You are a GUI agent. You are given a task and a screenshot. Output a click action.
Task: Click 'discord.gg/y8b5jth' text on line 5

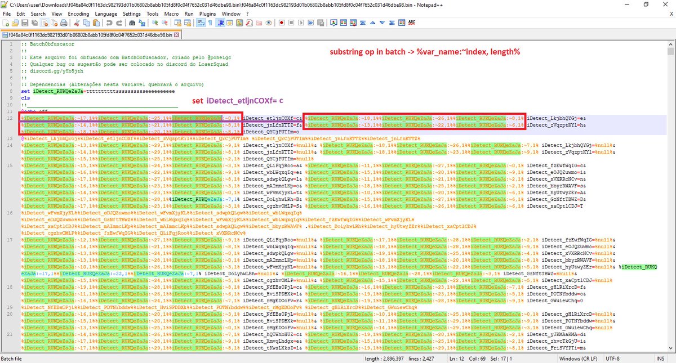[x=56, y=71]
